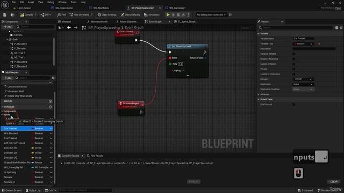
Task: Open the Find tool
Action: coord(62,14)
